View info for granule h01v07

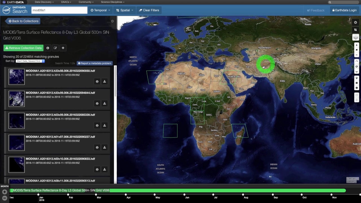tap(97, 147)
